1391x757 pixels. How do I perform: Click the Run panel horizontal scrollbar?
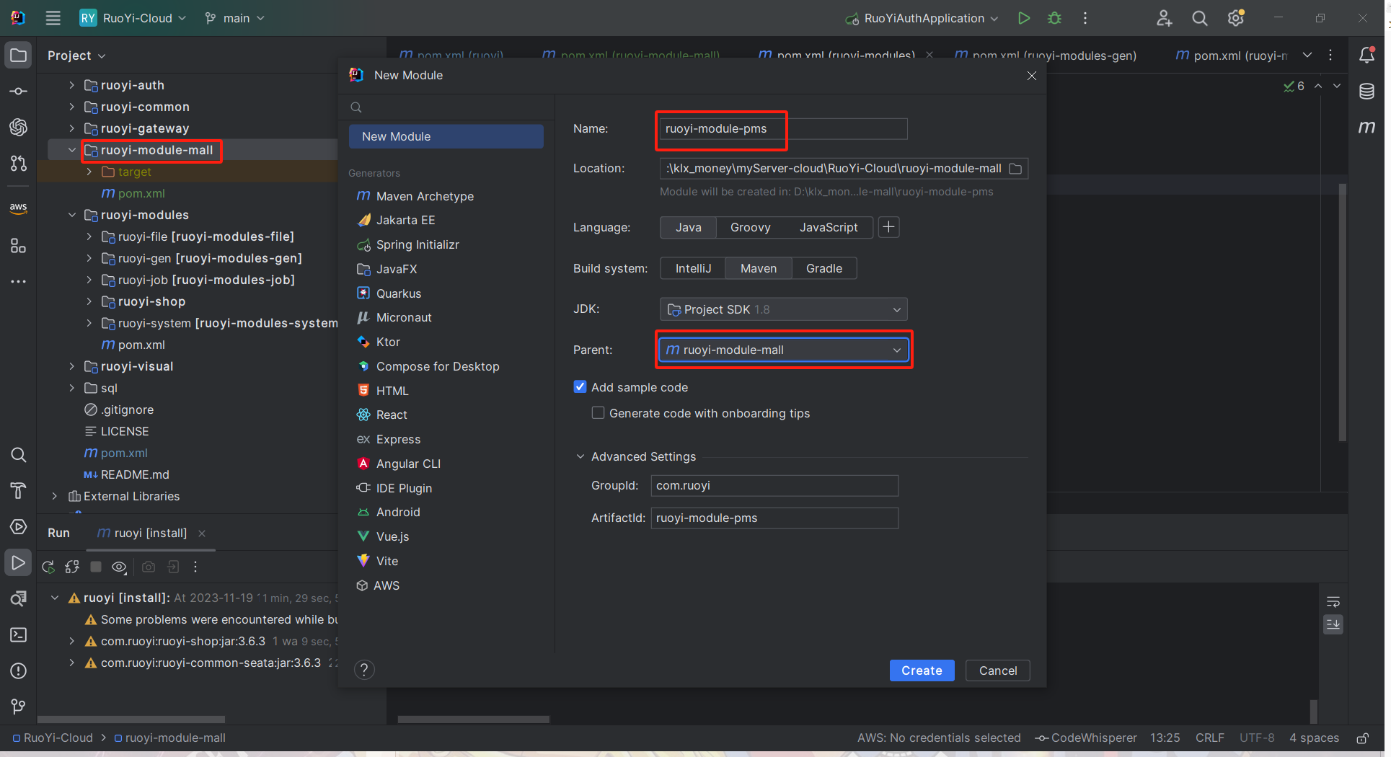tap(131, 719)
